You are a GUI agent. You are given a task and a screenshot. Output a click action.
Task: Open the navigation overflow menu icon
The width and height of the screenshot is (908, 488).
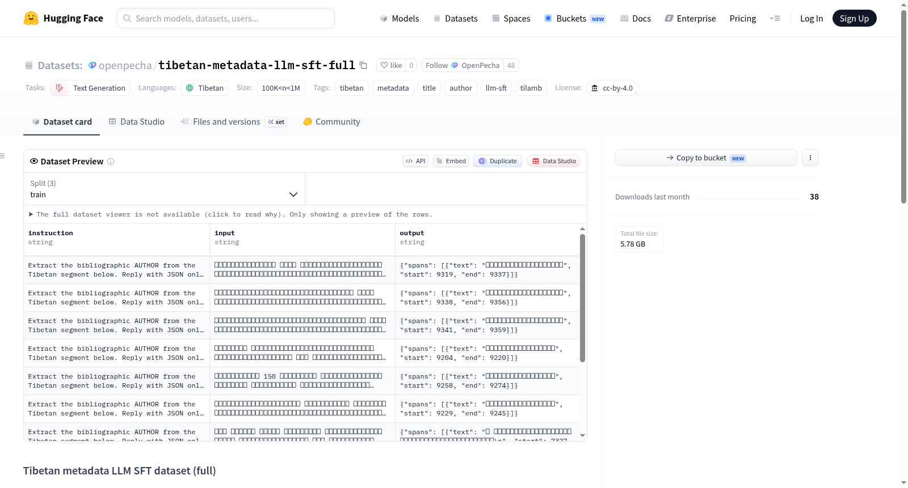(775, 18)
